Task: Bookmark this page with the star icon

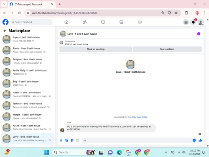Action: [176, 13]
